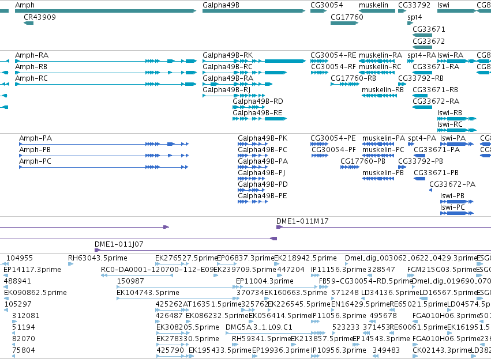The height and width of the screenshot is (359, 491).
Task: Click EST EK104743.5prime
Action: tap(148, 293)
